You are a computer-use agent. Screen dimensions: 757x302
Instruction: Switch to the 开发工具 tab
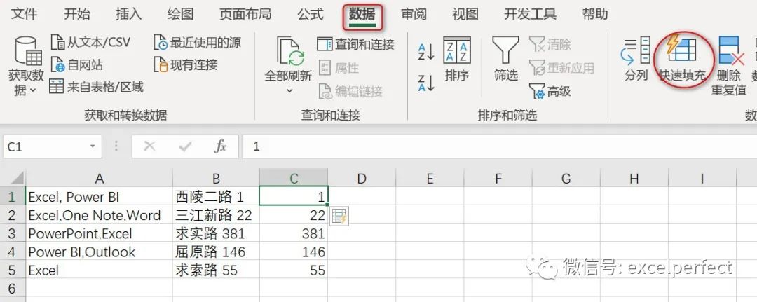tap(530, 14)
